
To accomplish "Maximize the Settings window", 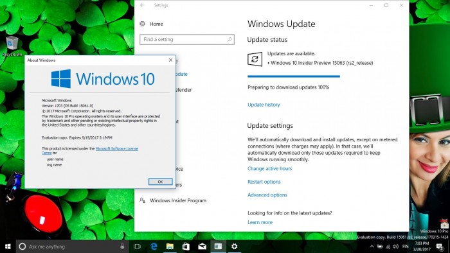I will (386, 5).
